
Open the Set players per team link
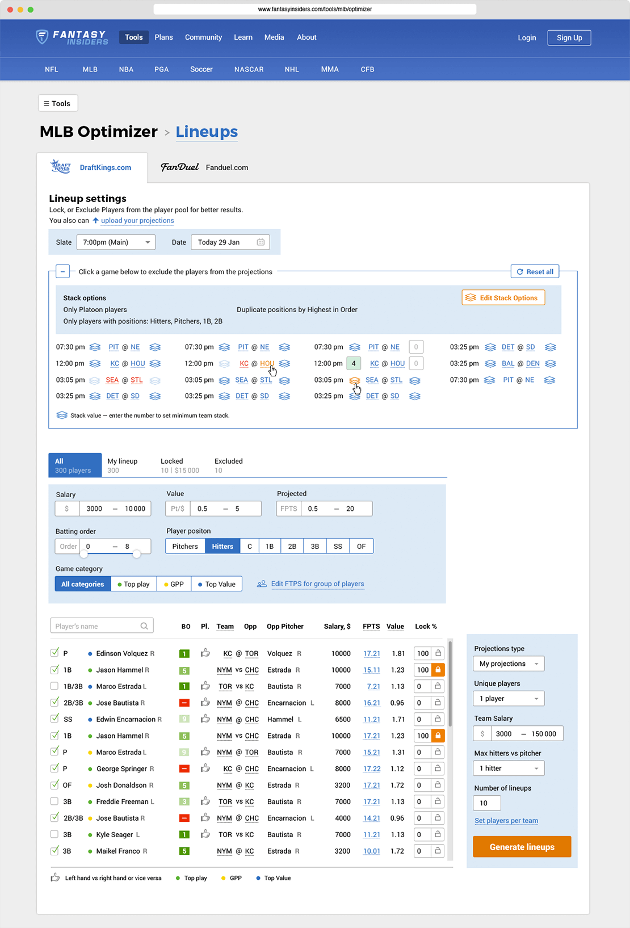click(x=506, y=821)
